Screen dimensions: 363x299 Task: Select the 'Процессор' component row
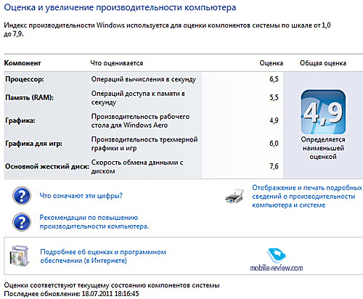144,79
